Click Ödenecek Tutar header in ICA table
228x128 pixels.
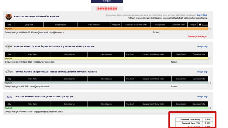pyautogui.click(x=199, y=104)
